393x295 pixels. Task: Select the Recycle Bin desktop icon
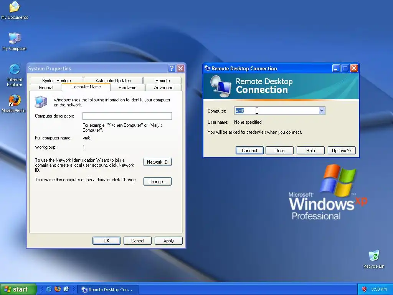pyautogui.click(x=374, y=259)
